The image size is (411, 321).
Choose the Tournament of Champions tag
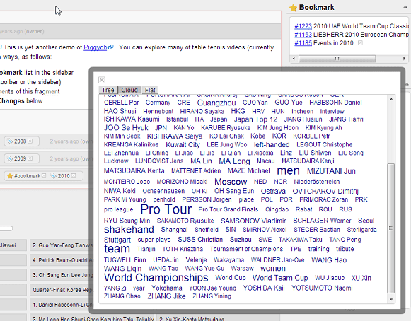[x=246, y=249]
